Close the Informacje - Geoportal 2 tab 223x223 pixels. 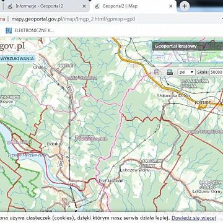[x=84, y=6]
